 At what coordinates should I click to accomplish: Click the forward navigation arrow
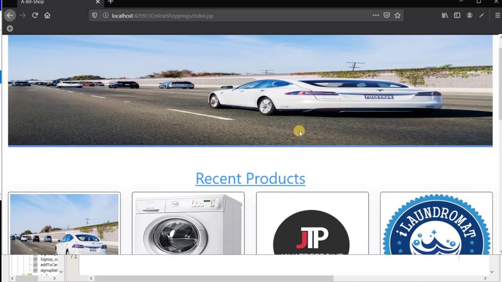pos(22,15)
